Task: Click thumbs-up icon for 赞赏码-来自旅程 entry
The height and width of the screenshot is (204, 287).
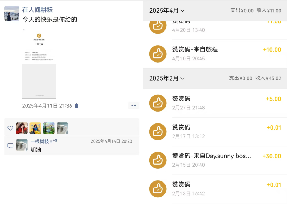Action: tap(158, 54)
